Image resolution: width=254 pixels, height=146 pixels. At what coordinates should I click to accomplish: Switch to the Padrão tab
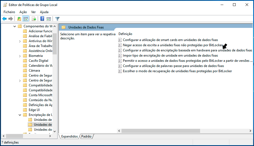[x=86, y=136]
